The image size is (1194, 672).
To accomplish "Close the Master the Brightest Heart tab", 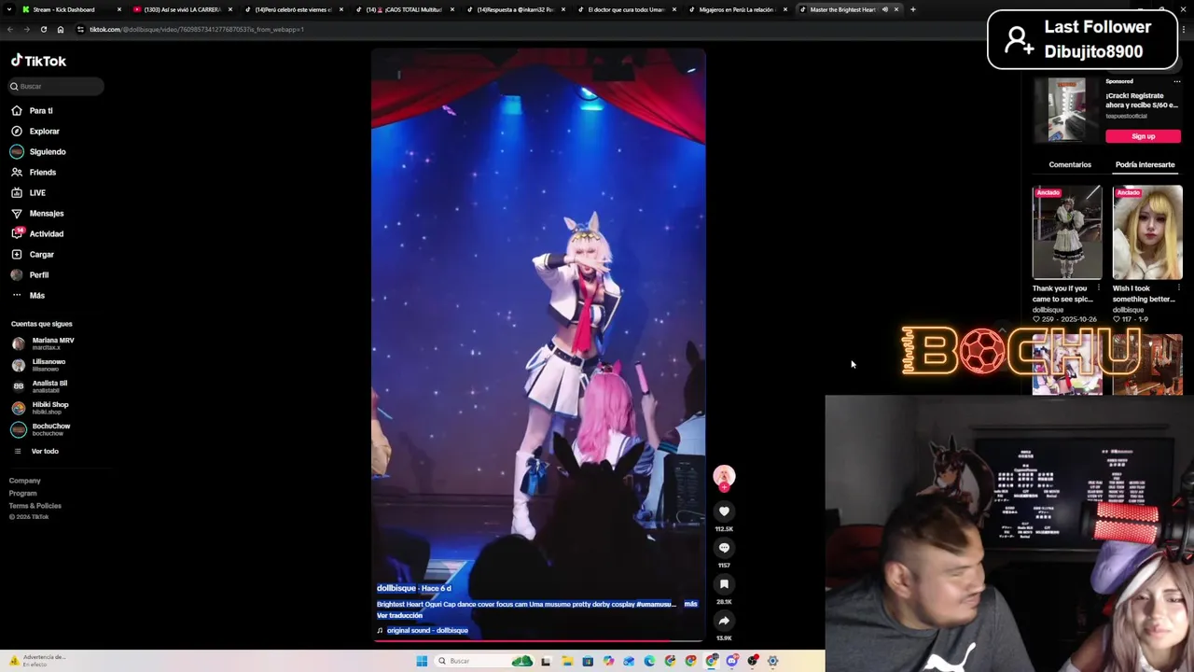I will pyautogui.click(x=896, y=9).
